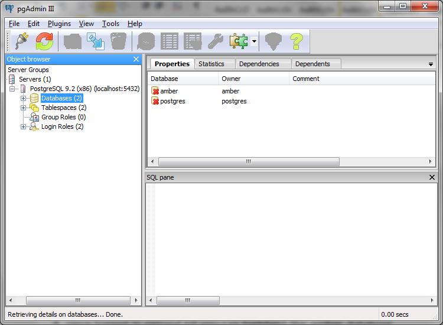Click the create new object toolbar icon
443x325 pixels.
coord(95,41)
